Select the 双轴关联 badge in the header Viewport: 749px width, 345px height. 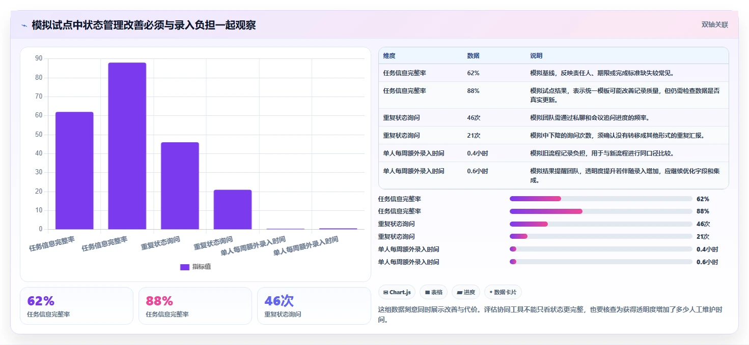[x=715, y=24]
